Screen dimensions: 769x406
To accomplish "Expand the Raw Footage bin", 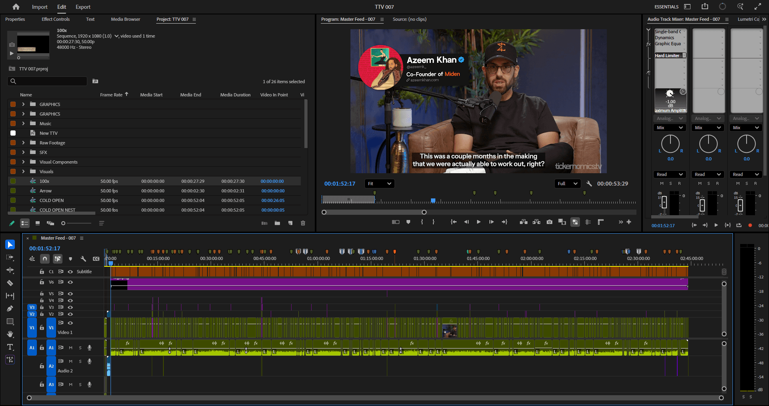I will [x=23, y=143].
